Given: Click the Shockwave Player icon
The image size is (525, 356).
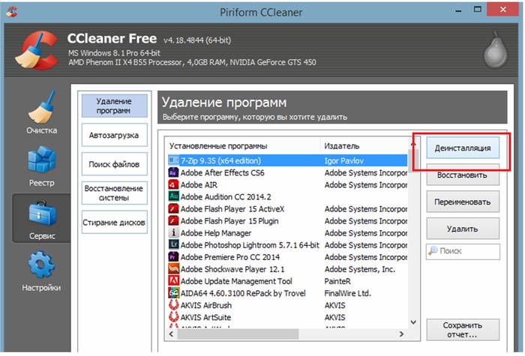Looking at the screenshot, I should coord(173,268).
